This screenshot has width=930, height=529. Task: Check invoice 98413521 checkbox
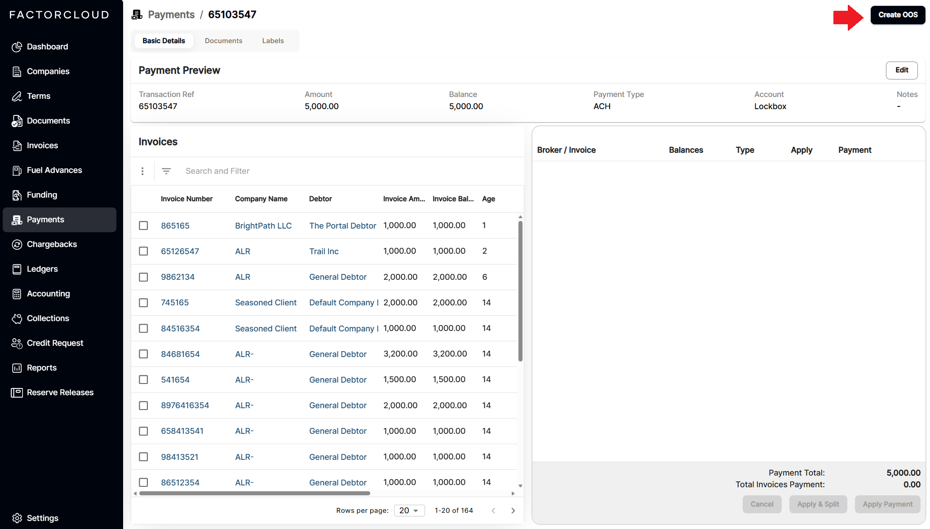click(x=143, y=457)
